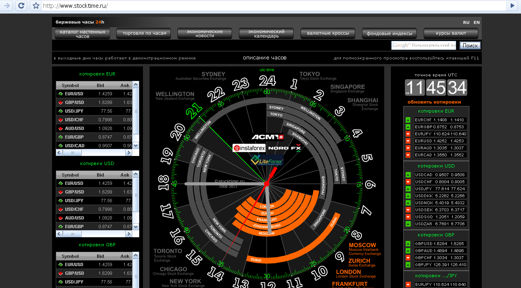Screen dimensions: 521x288
Task: Click the EUR/USD arrow icon in котировки GBP table
Action: (60, 264)
